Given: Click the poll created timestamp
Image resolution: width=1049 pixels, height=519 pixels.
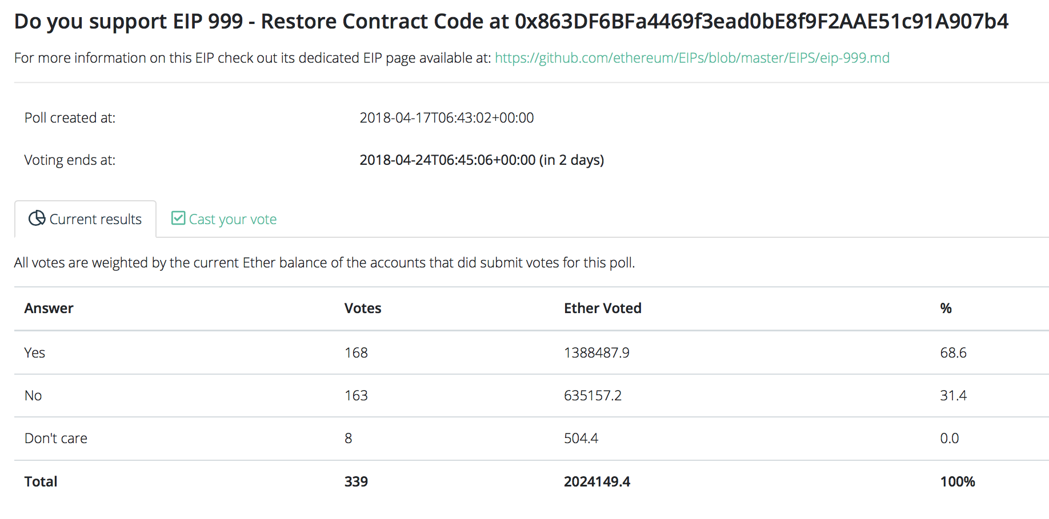Looking at the screenshot, I should click(447, 117).
